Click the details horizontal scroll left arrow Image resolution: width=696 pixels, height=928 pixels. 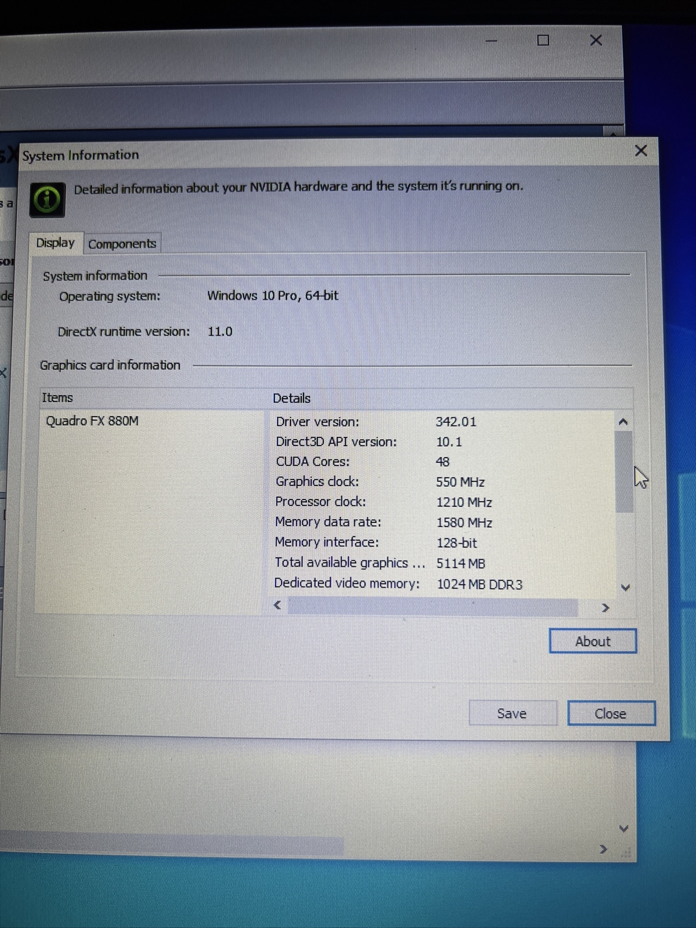click(278, 606)
